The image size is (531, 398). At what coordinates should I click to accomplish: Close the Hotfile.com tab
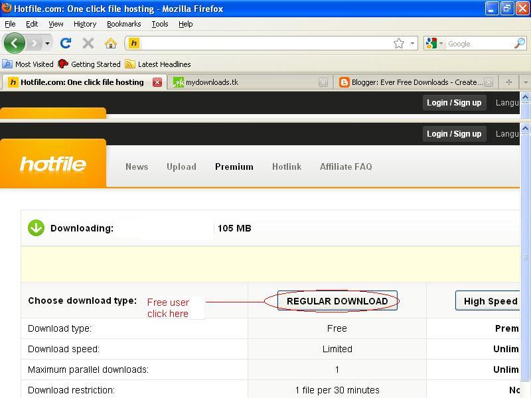(x=157, y=82)
